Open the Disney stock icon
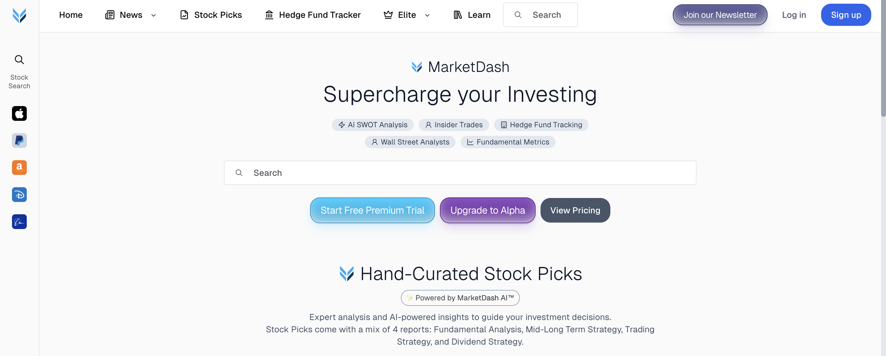 (x=19, y=195)
